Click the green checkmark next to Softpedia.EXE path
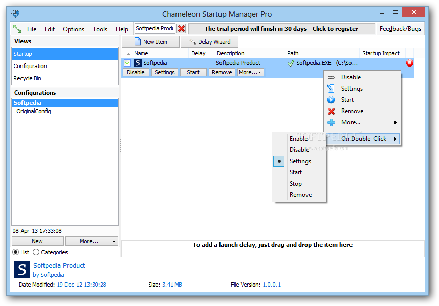The image size is (439, 306). coord(291,63)
